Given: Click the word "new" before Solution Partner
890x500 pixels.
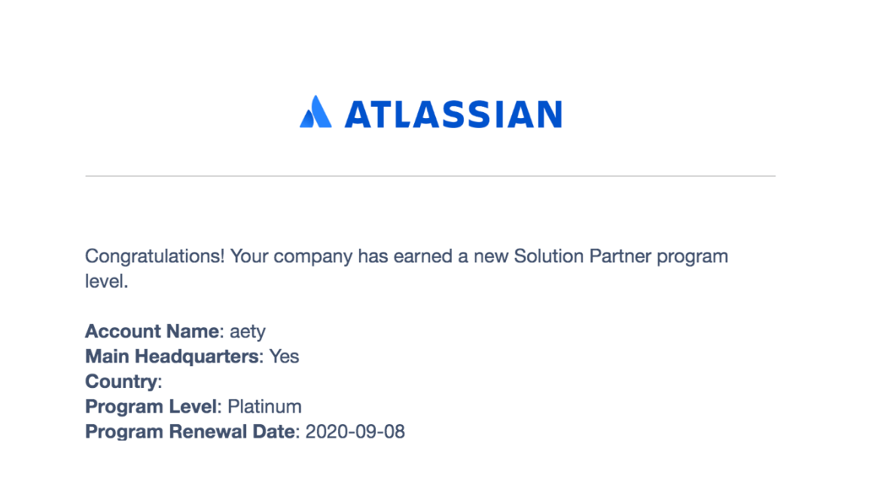Looking at the screenshot, I should [x=491, y=256].
